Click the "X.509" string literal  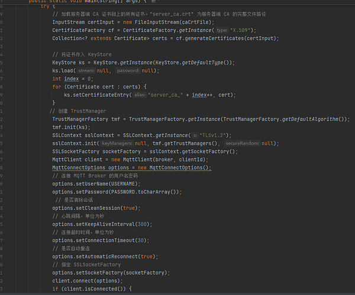coord(243,29)
